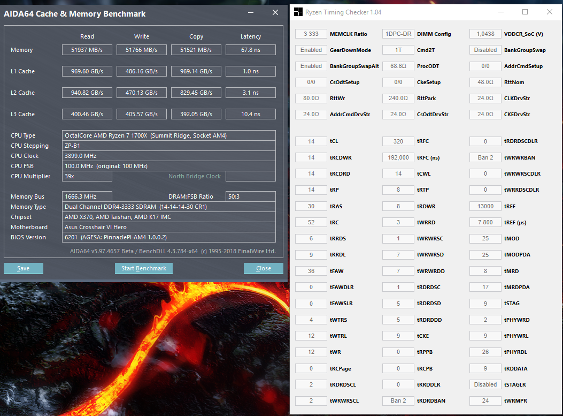Click the Cmd2T value 1T
Image resolution: width=563 pixels, height=416 pixels.
click(x=398, y=50)
